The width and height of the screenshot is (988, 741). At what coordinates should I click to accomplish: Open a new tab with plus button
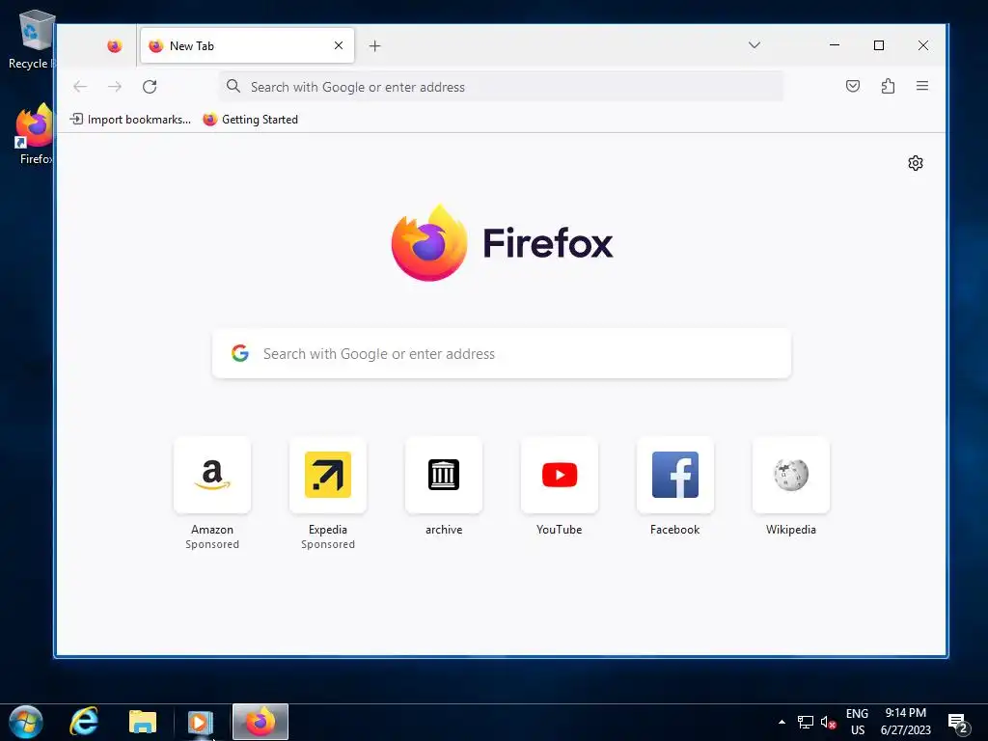[375, 46]
